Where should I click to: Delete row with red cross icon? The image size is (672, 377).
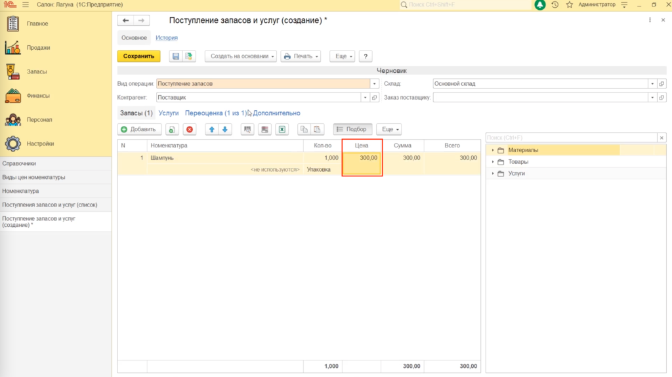pos(190,129)
